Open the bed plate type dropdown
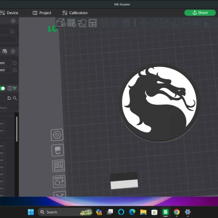The image size is (218, 218). 8,39
